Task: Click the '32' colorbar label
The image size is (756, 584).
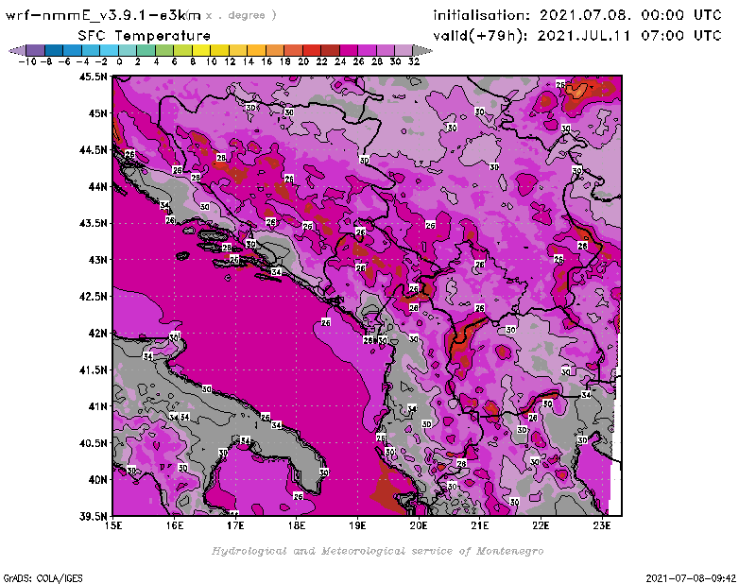Action: tap(414, 61)
